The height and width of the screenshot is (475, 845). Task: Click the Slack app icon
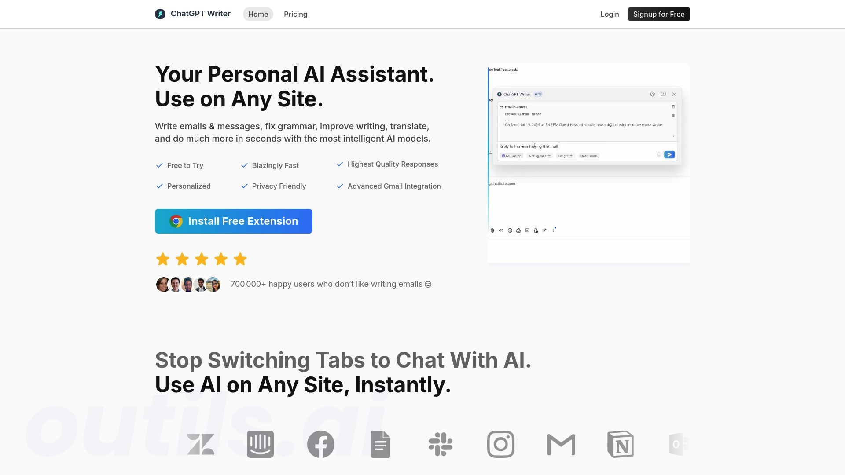(x=441, y=444)
